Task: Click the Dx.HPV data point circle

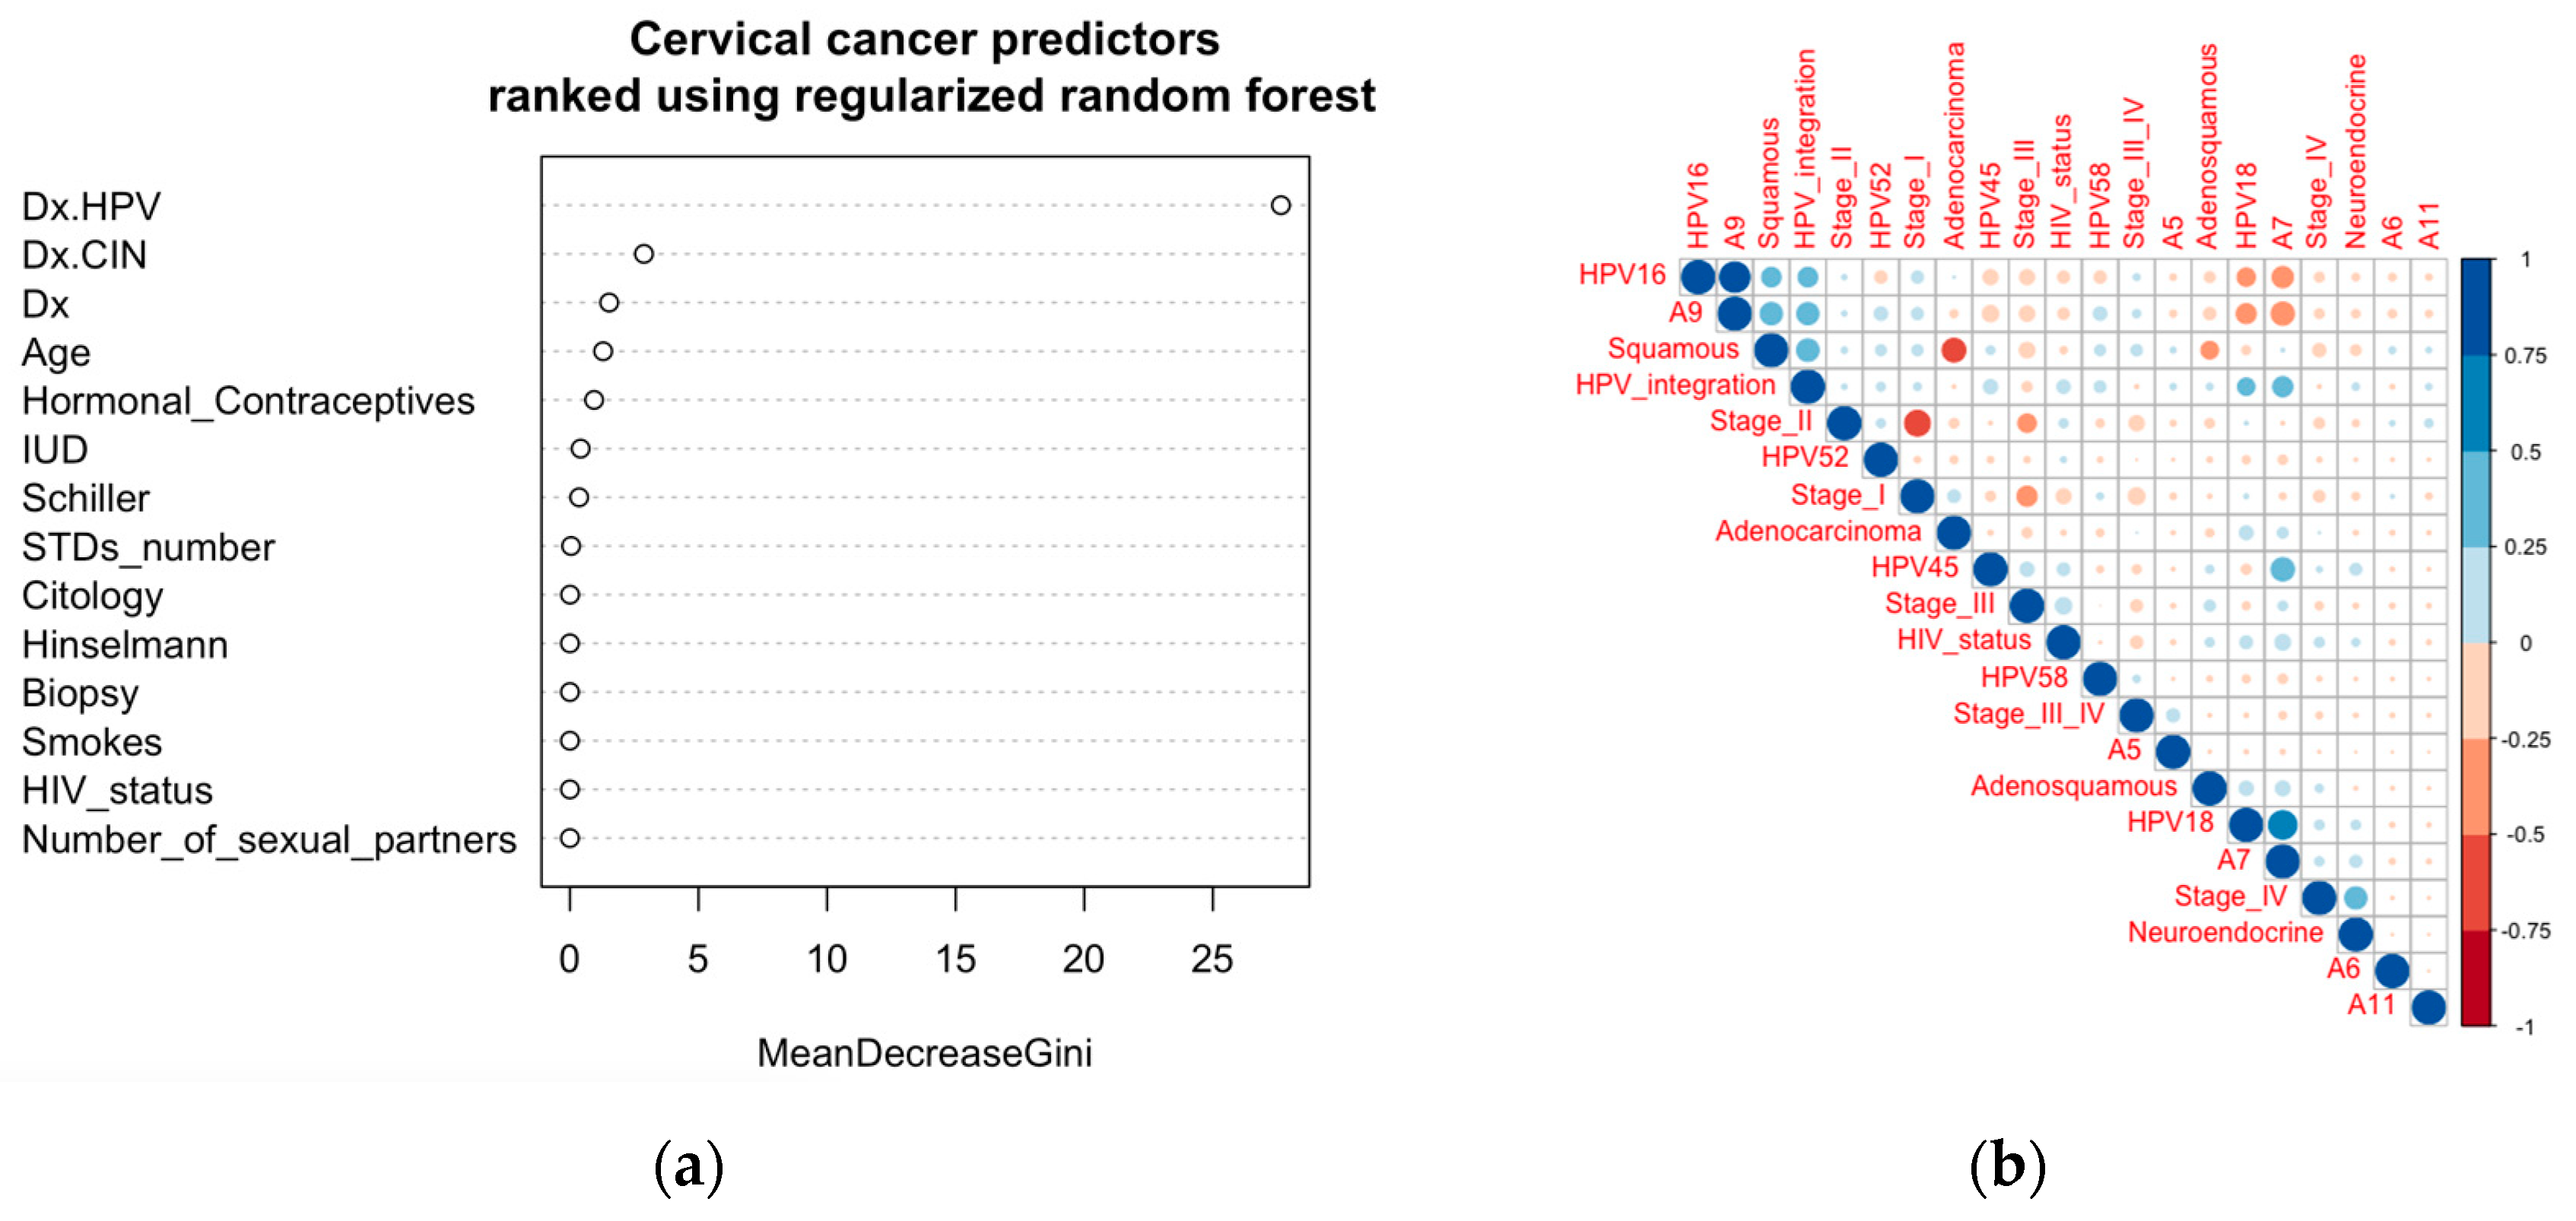Action: coord(1280,205)
